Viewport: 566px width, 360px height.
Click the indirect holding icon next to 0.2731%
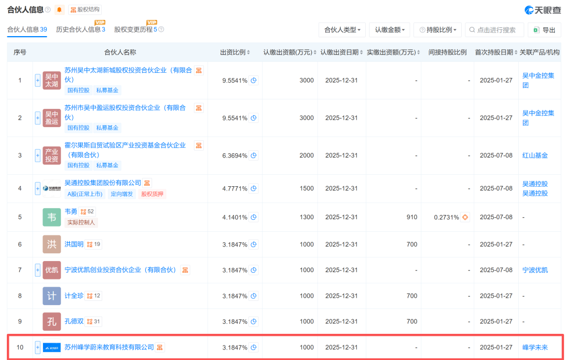pos(464,217)
